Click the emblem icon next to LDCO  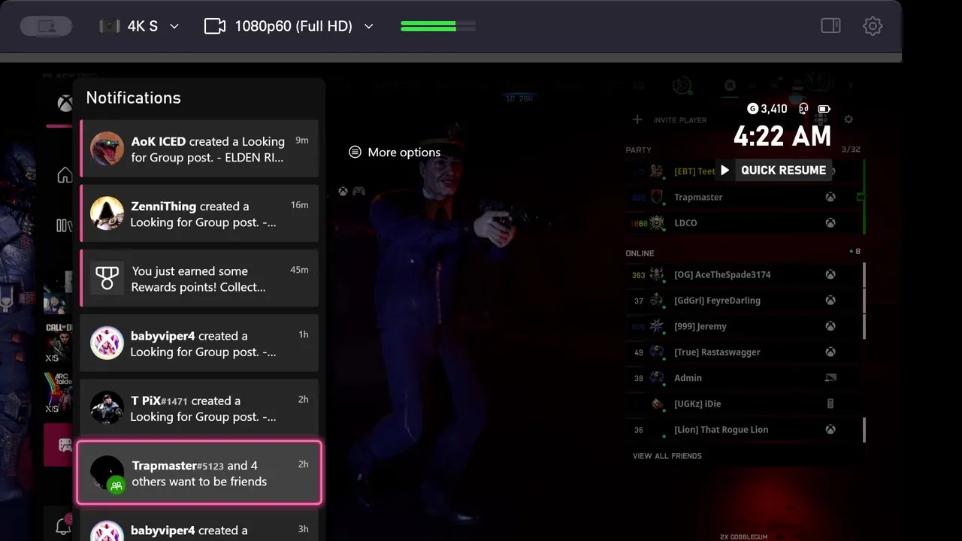click(x=658, y=223)
